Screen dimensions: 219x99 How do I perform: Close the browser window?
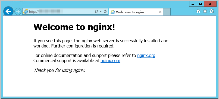[210, 4]
